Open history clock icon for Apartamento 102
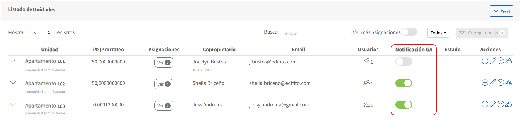523x133 pixels. [500, 83]
